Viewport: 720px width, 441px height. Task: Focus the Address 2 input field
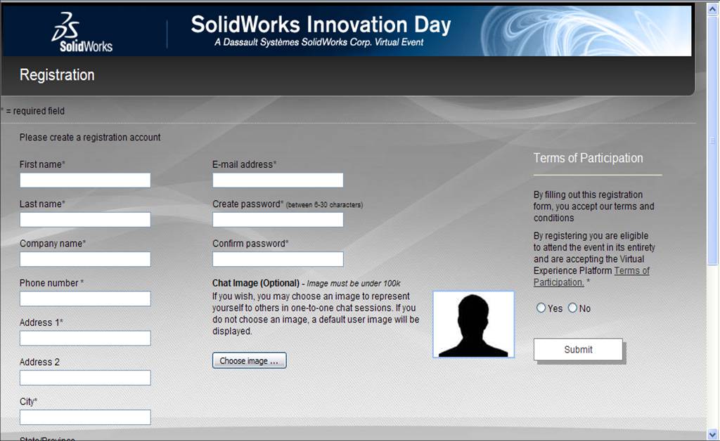coord(85,377)
